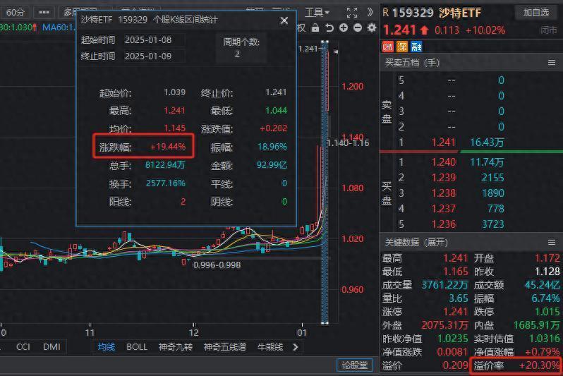Viewport: 563px width, 376px height.
Task: Click the 周期个数 value box
Action: coord(241,49)
